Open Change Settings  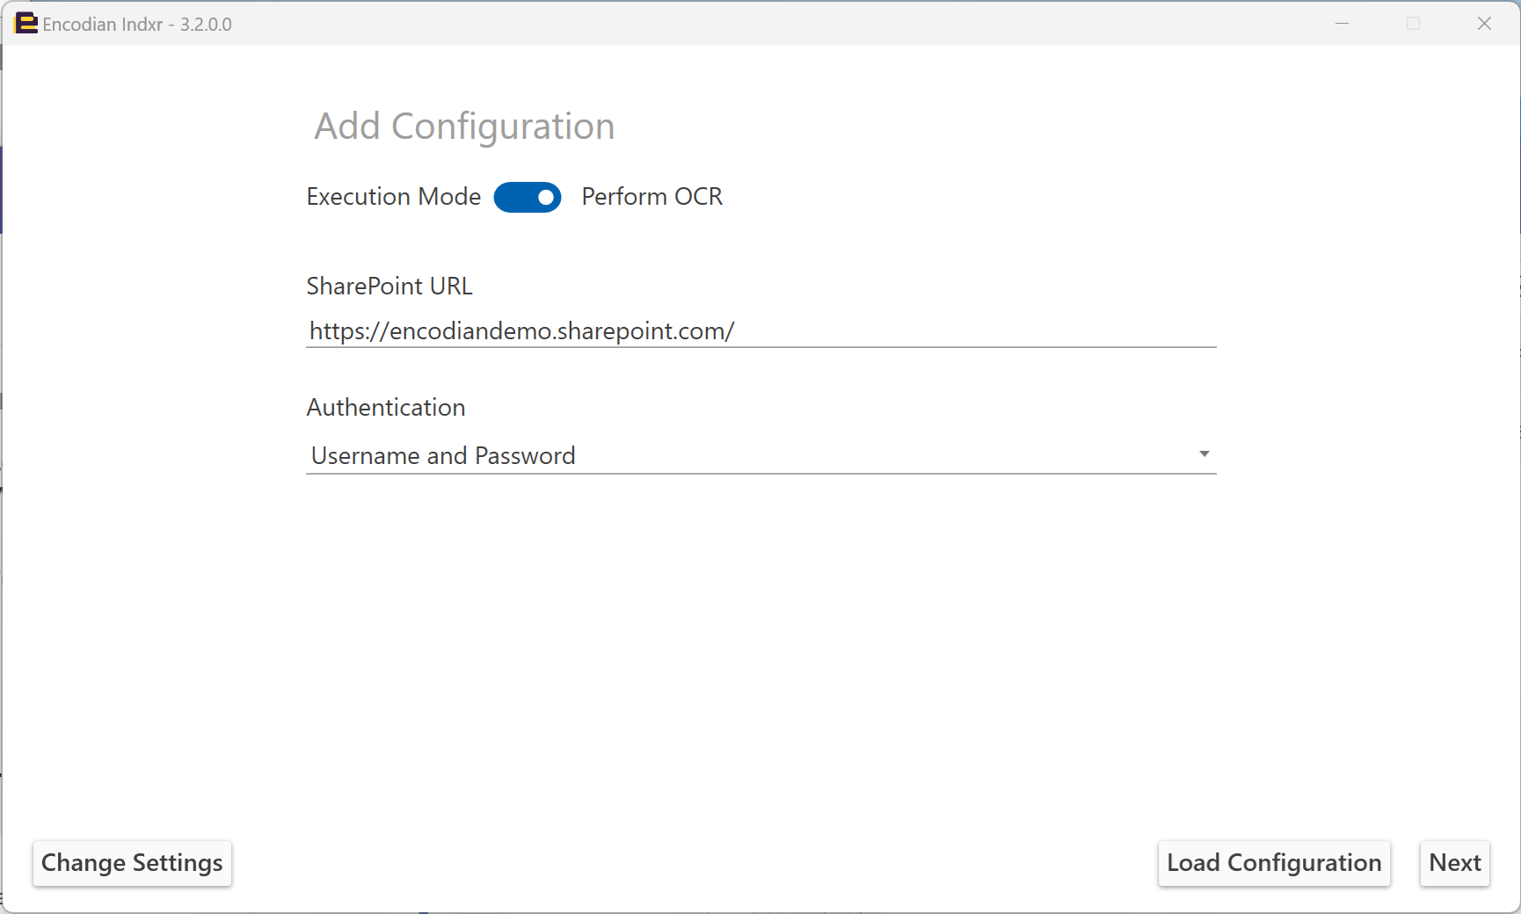click(x=132, y=863)
